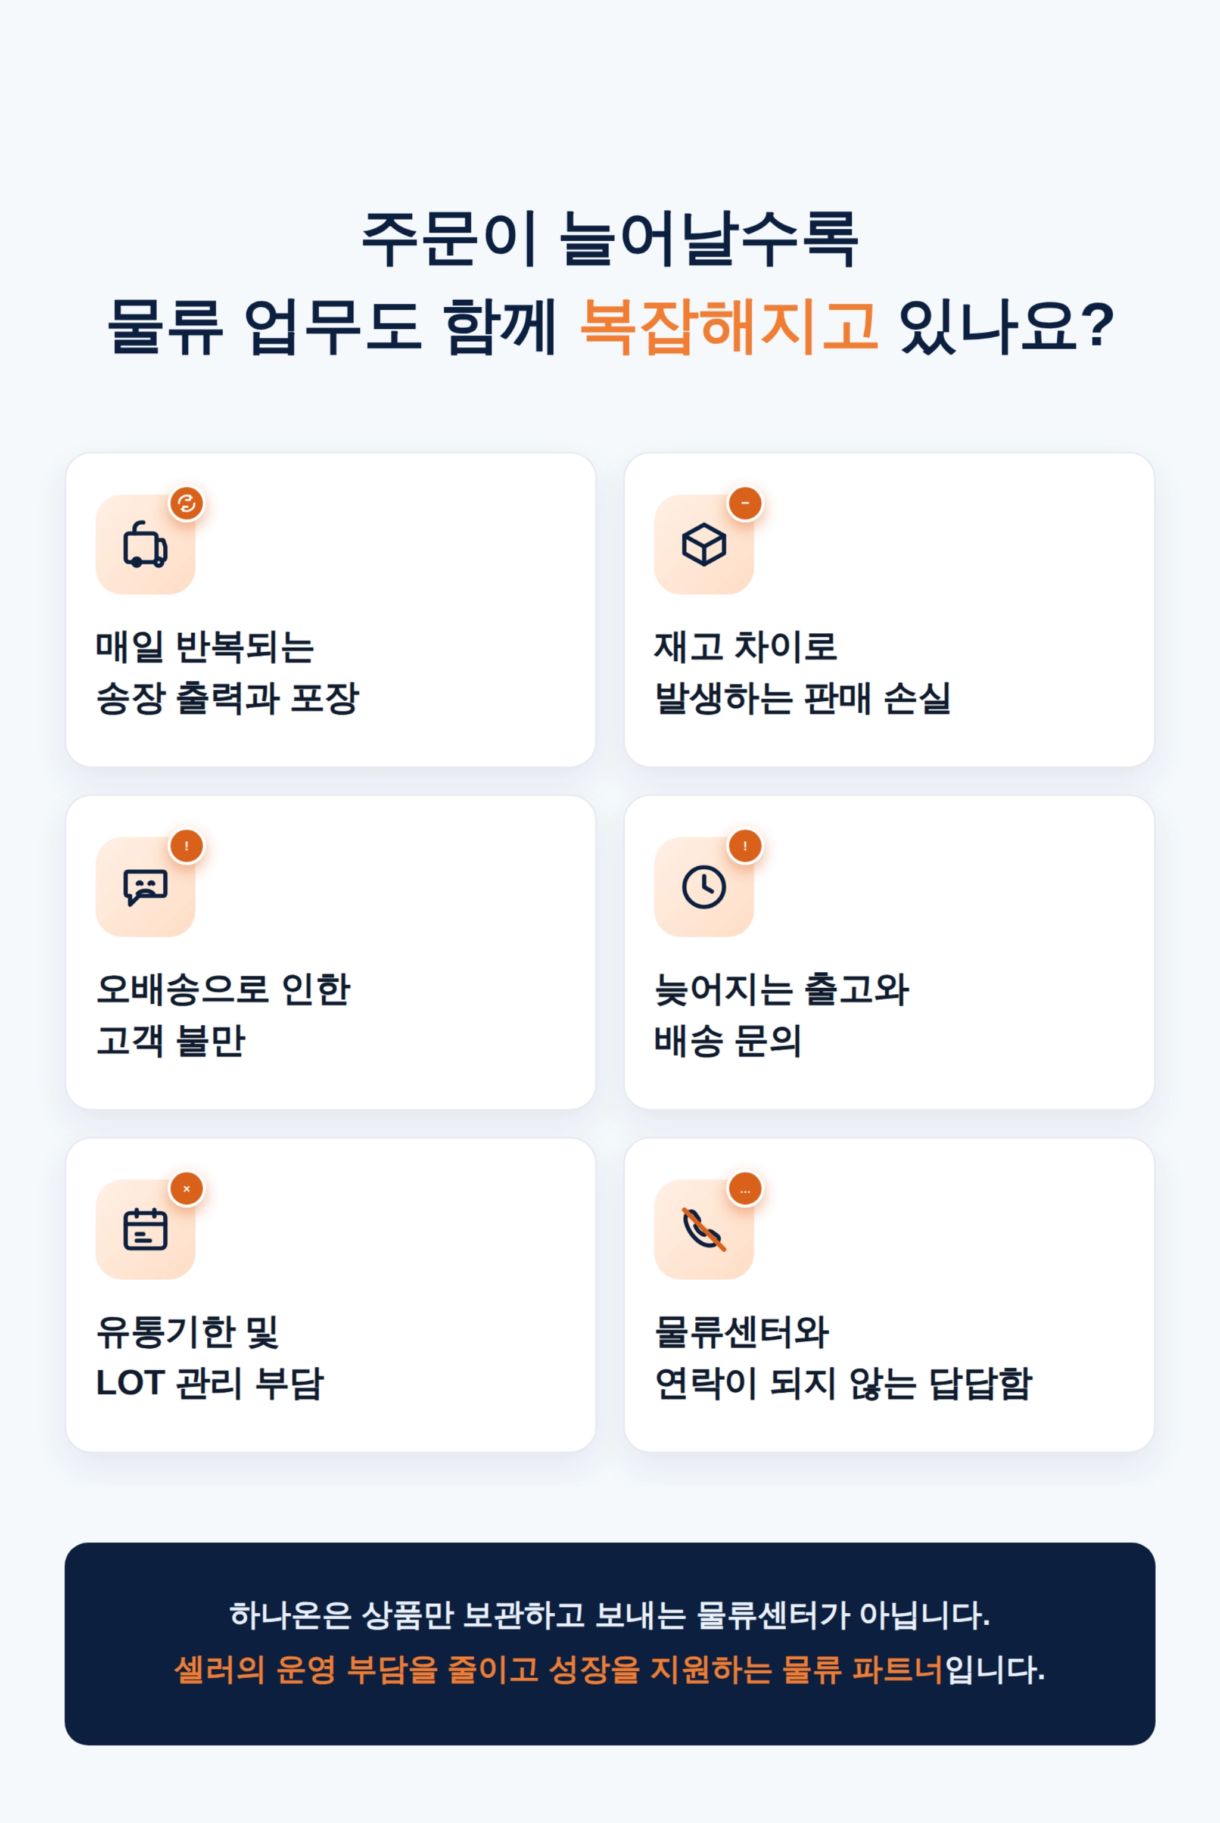The image size is (1220, 1823).
Task: Select the 물류센터와 연락이 되지 않는 답답함 card
Action: 889,1296
